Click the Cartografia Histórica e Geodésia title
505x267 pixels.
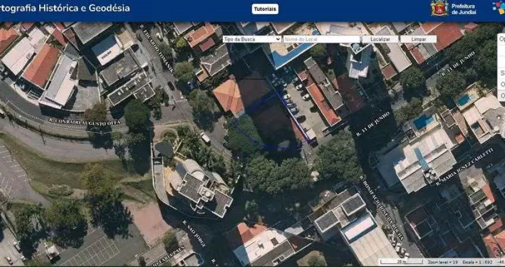click(x=65, y=8)
